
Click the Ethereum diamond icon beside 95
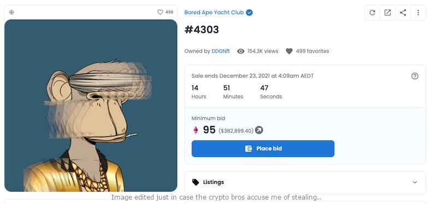(196, 130)
